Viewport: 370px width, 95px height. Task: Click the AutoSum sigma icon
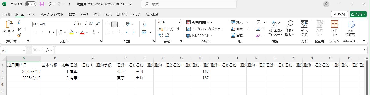(258, 22)
